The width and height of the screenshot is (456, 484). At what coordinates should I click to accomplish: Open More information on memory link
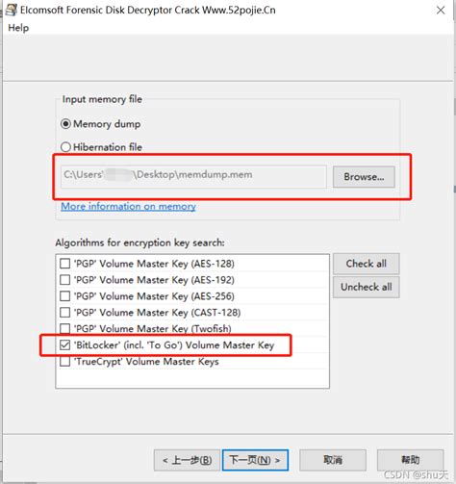[x=128, y=206]
